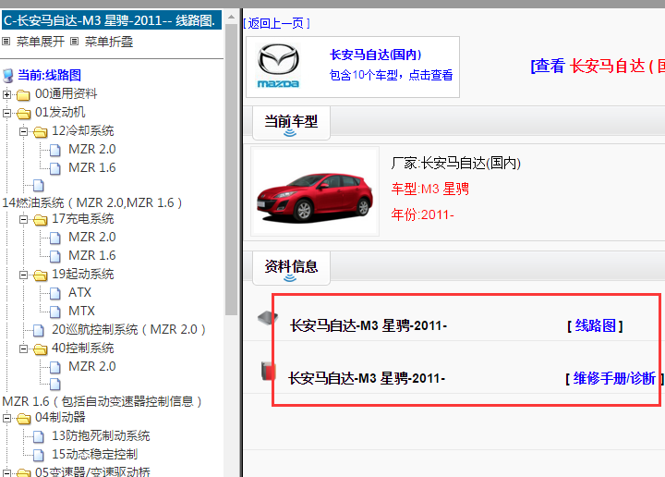Click the 菜单展开 icon
This screenshot has width=665, height=477.
[6, 42]
